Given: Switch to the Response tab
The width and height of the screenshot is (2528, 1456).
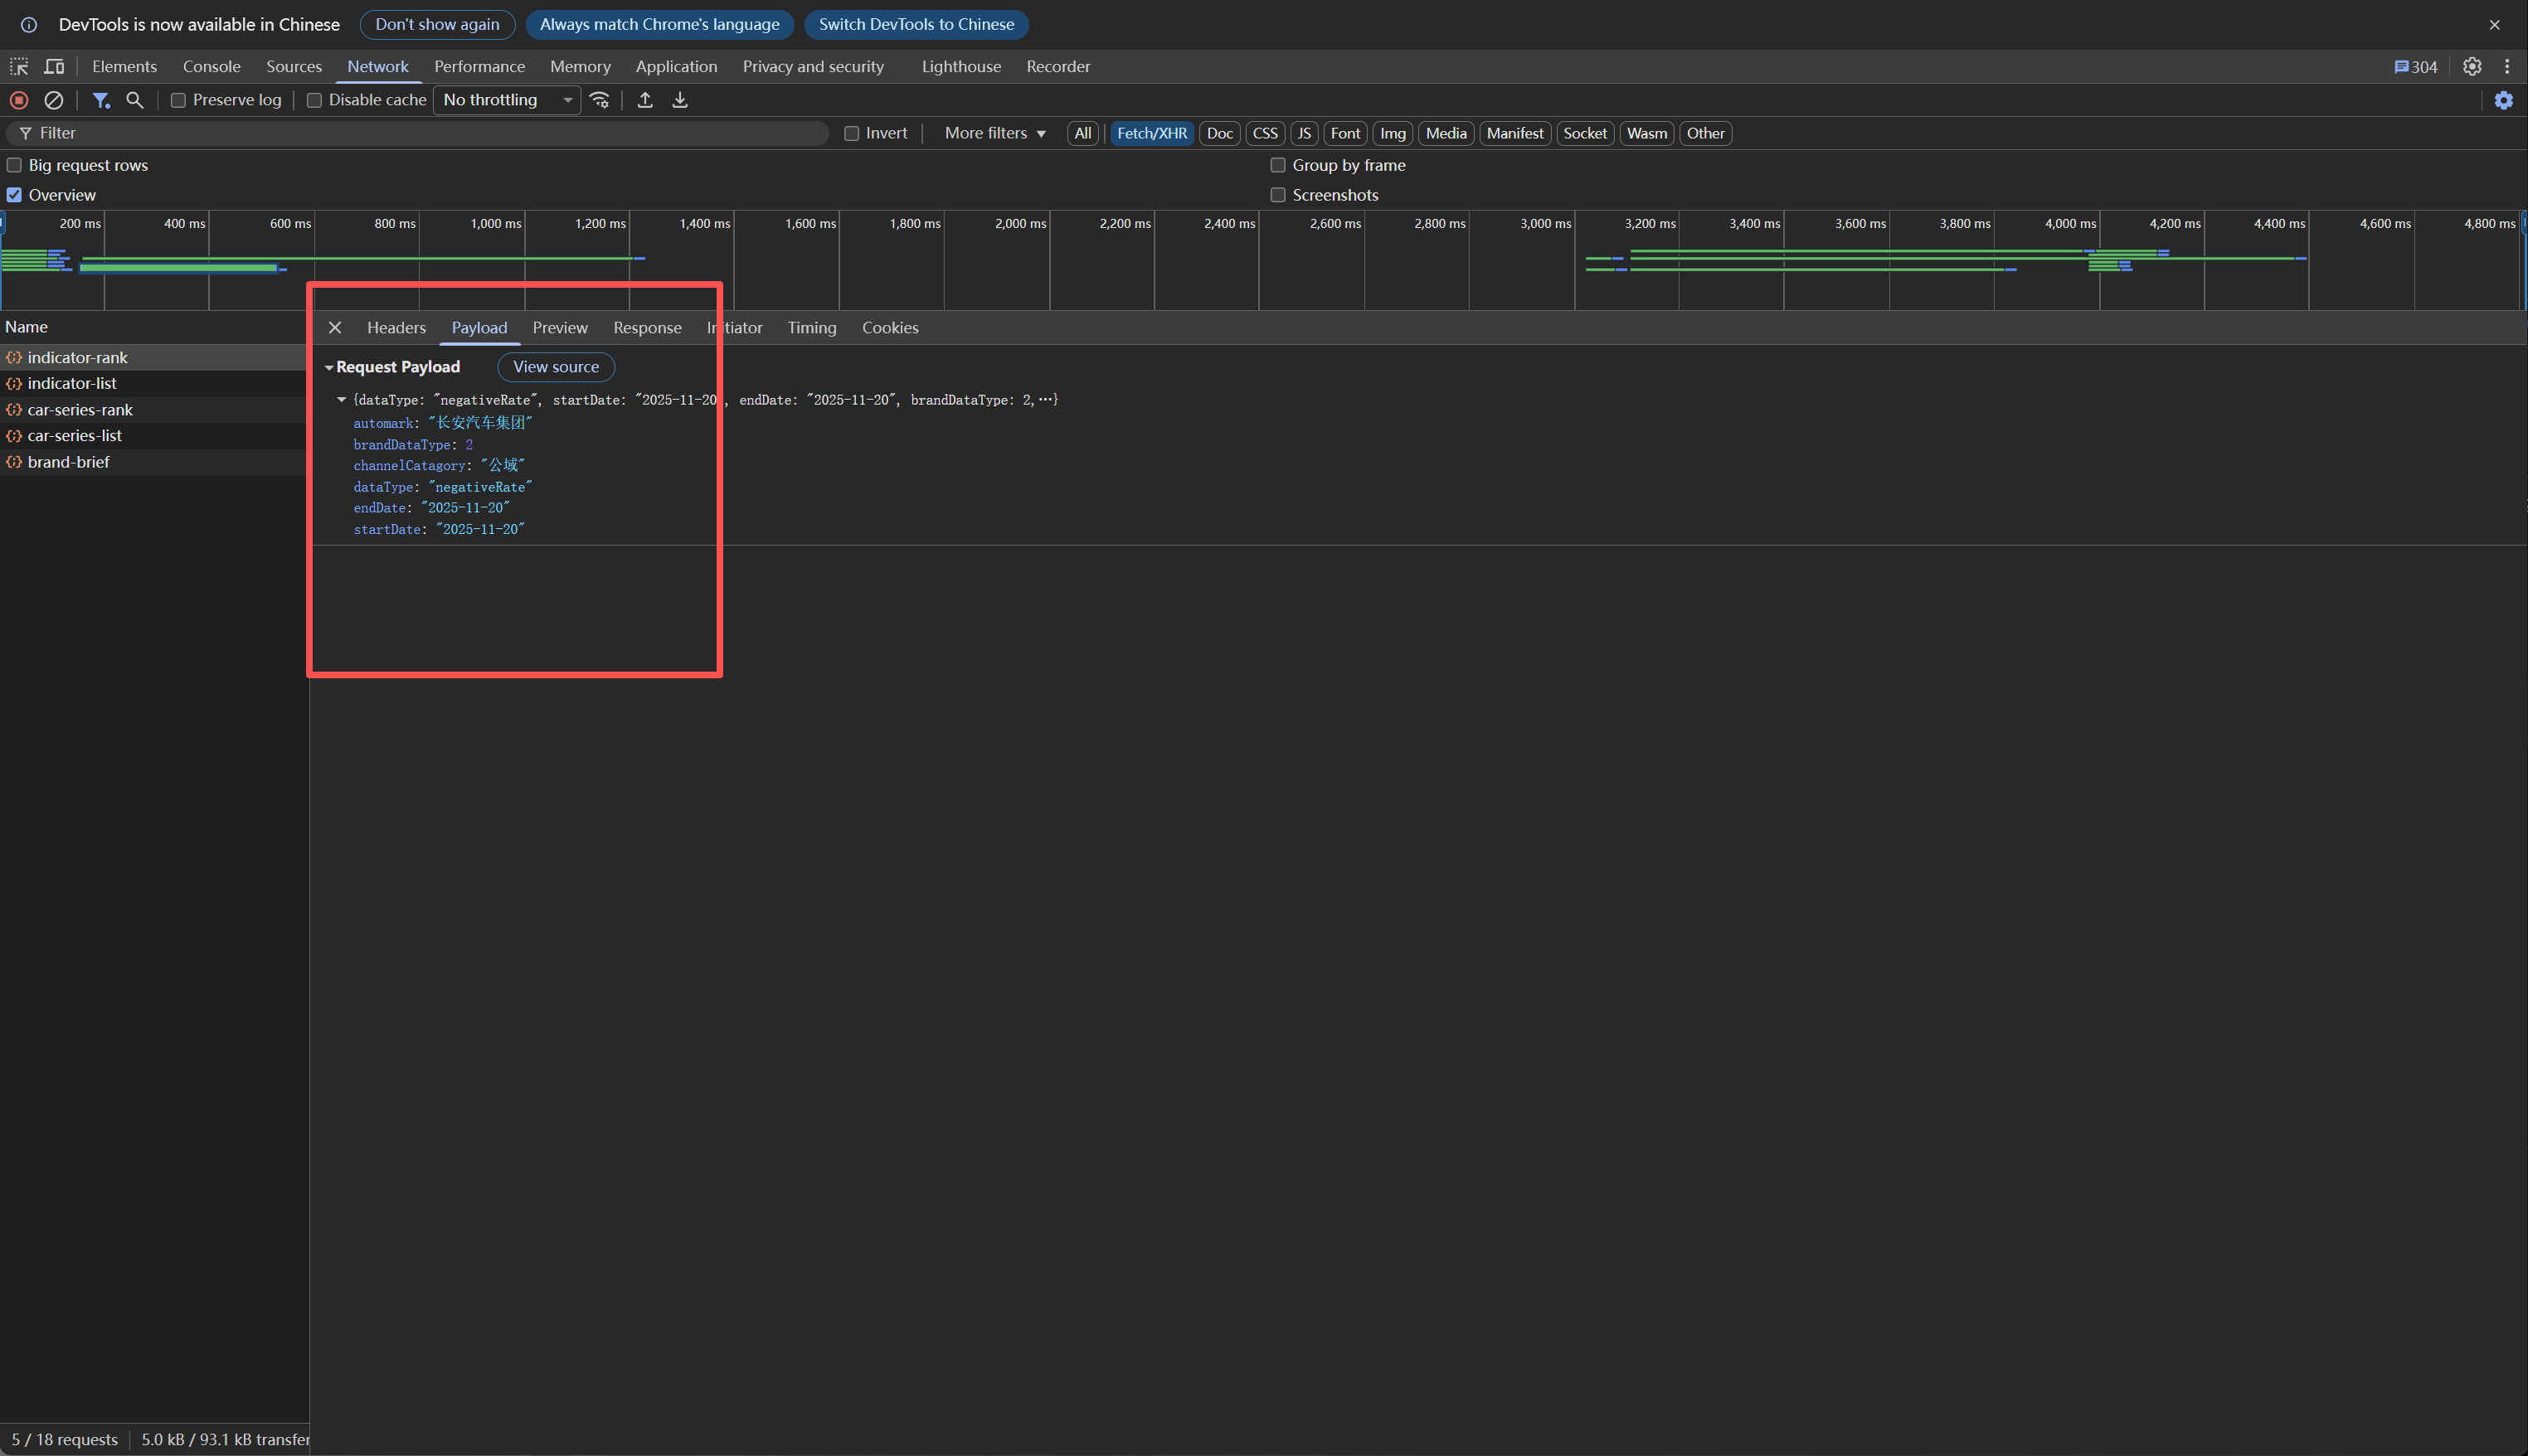Looking at the screenshot, I should coord(647,328).
